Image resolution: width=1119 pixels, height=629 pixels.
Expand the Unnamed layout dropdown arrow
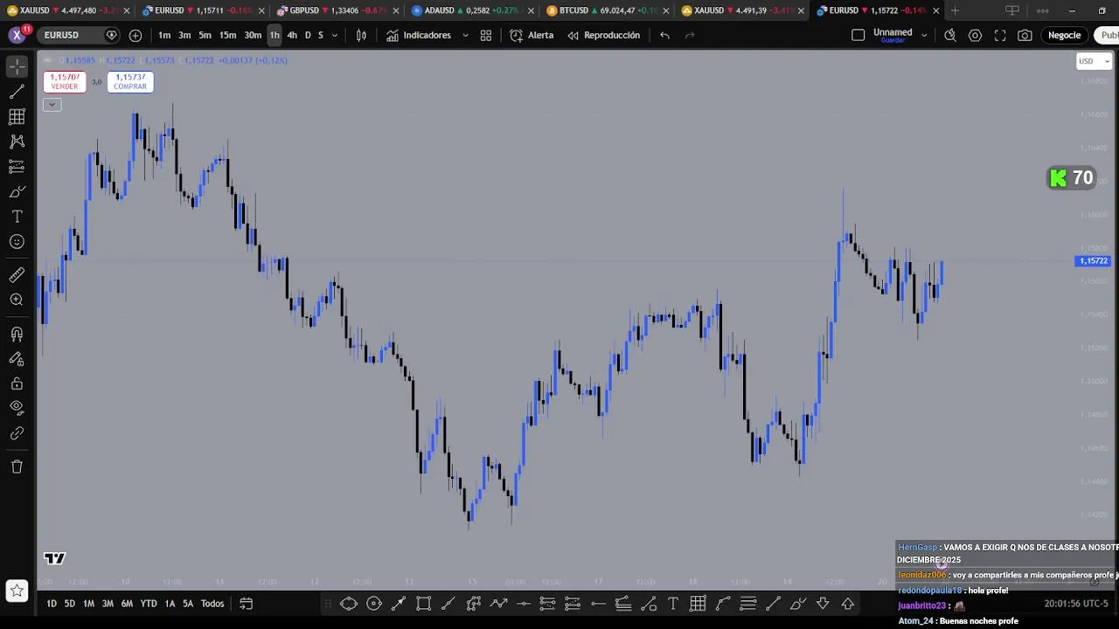click(924, 35)
